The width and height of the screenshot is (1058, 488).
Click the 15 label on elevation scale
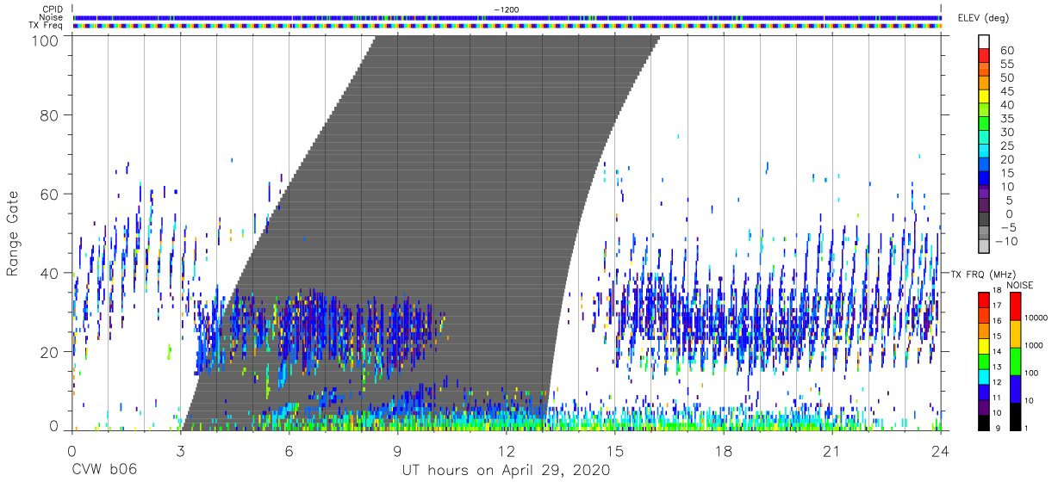click(1007, 173)
